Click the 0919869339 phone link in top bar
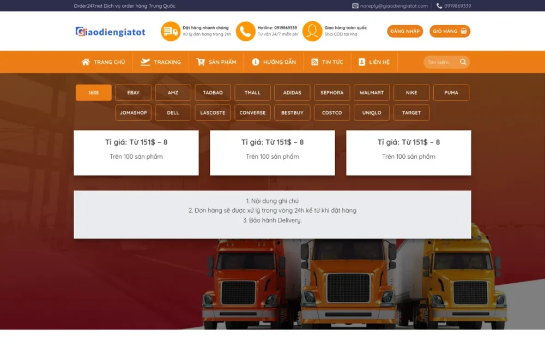Screen dimensions: 545x341 pyautogui.click(x=457, y=6)
